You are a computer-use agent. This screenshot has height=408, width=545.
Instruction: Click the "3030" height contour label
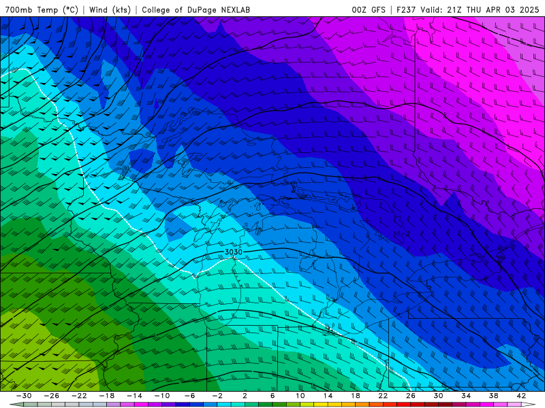click(234, 252)
